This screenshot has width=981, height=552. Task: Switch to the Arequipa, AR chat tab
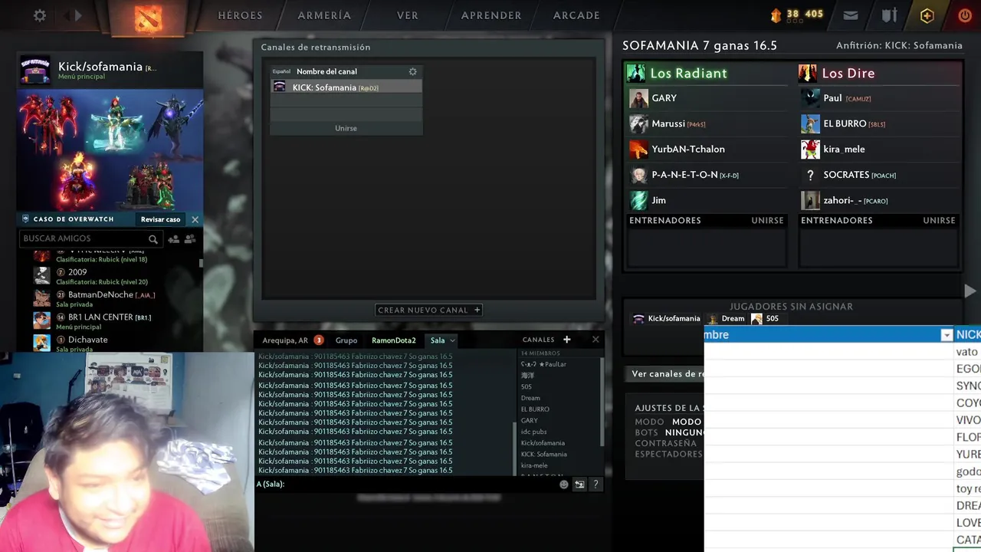[285, 340]
